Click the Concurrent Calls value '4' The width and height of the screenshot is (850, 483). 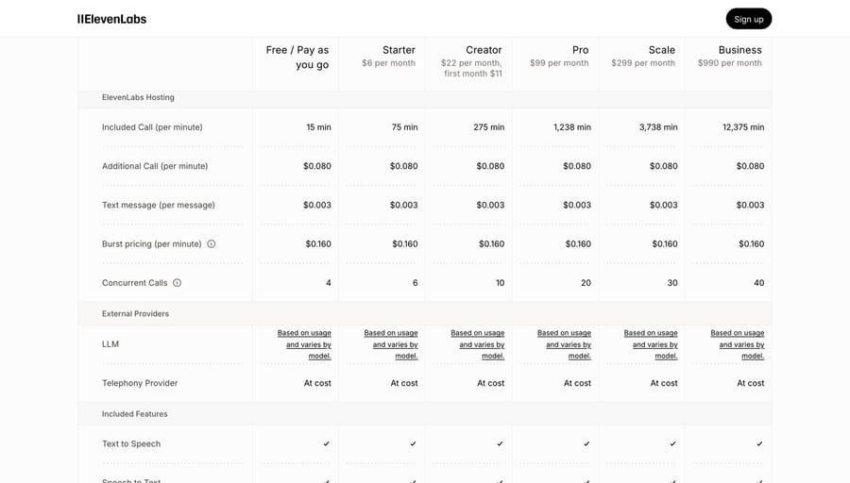tap(329, 283)
